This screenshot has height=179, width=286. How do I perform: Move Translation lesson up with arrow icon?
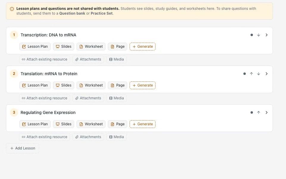coord(251,74)
